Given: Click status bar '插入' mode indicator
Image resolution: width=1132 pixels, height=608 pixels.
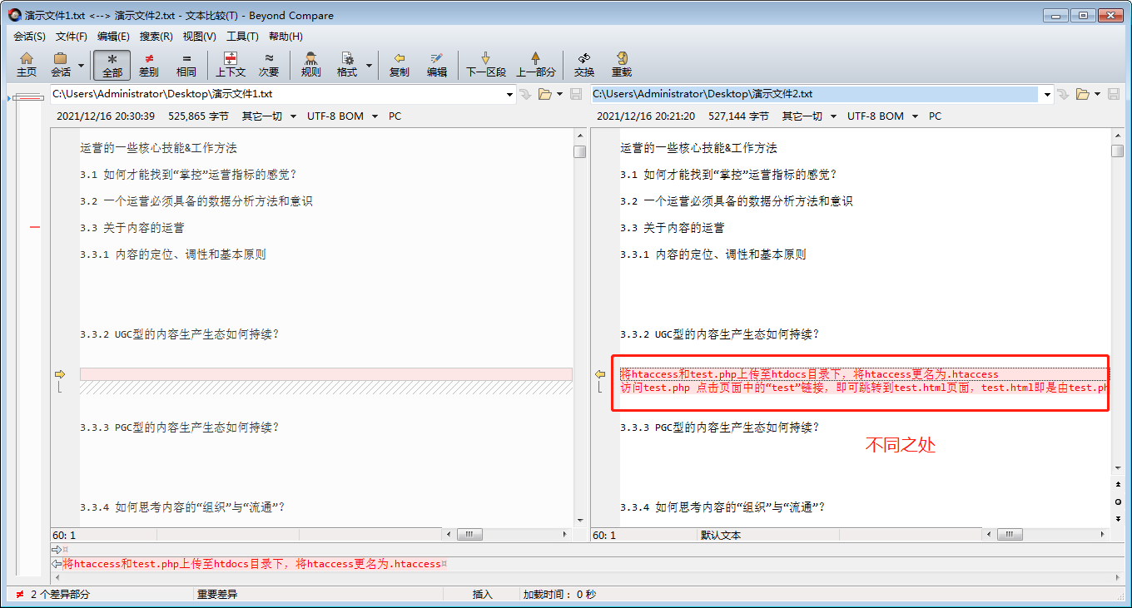Looking at the screenshot, I should point(483,595).
